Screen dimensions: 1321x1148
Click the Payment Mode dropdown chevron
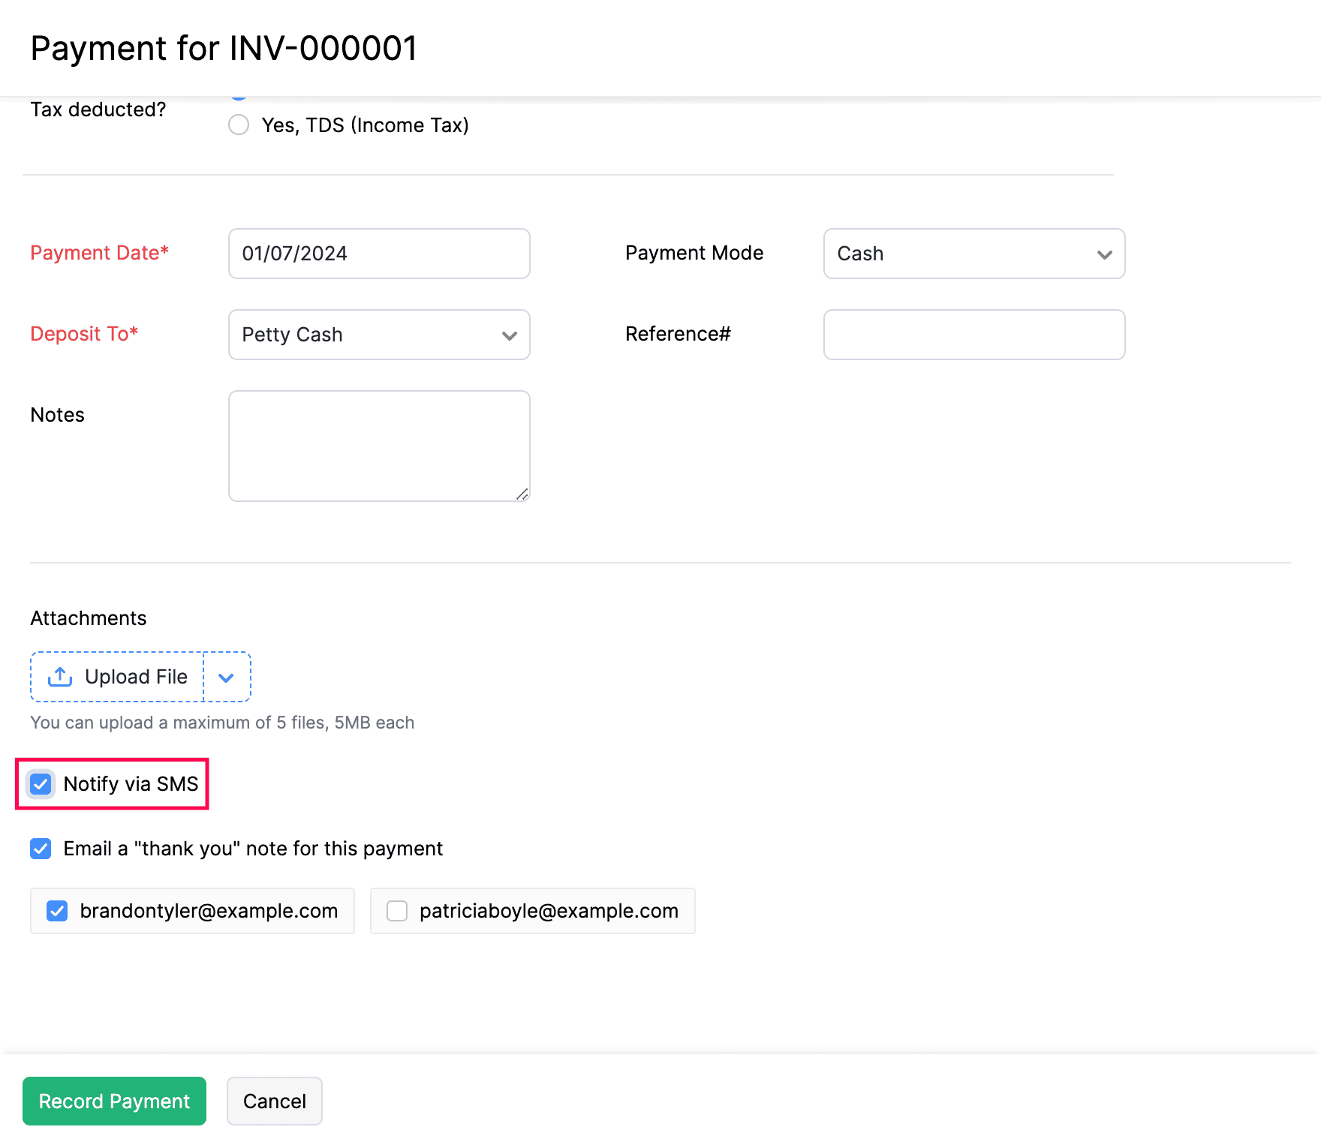1104,254
